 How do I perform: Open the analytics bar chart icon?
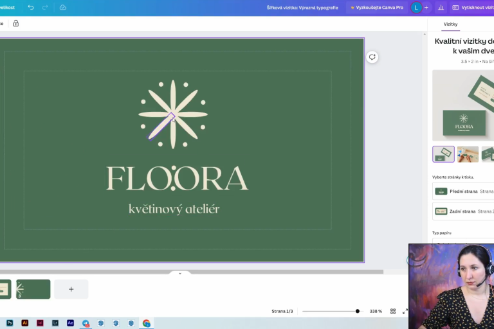coord(441,8)
